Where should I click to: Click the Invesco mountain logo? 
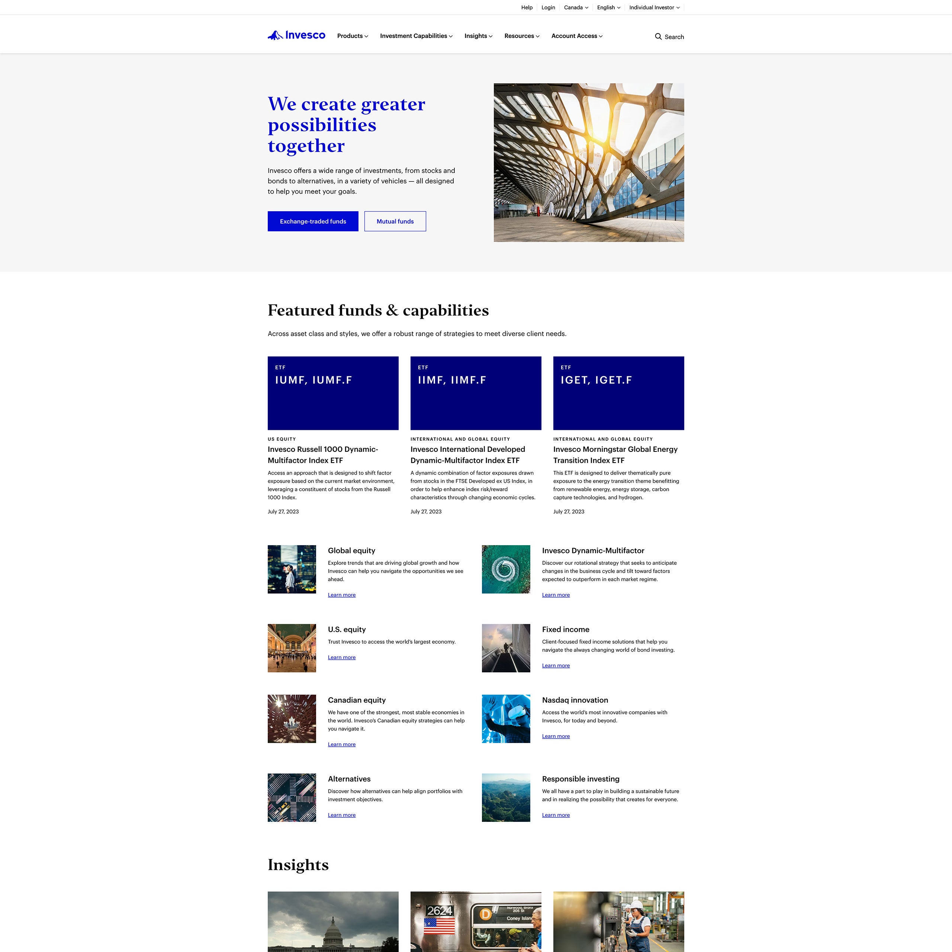(296, 35)
